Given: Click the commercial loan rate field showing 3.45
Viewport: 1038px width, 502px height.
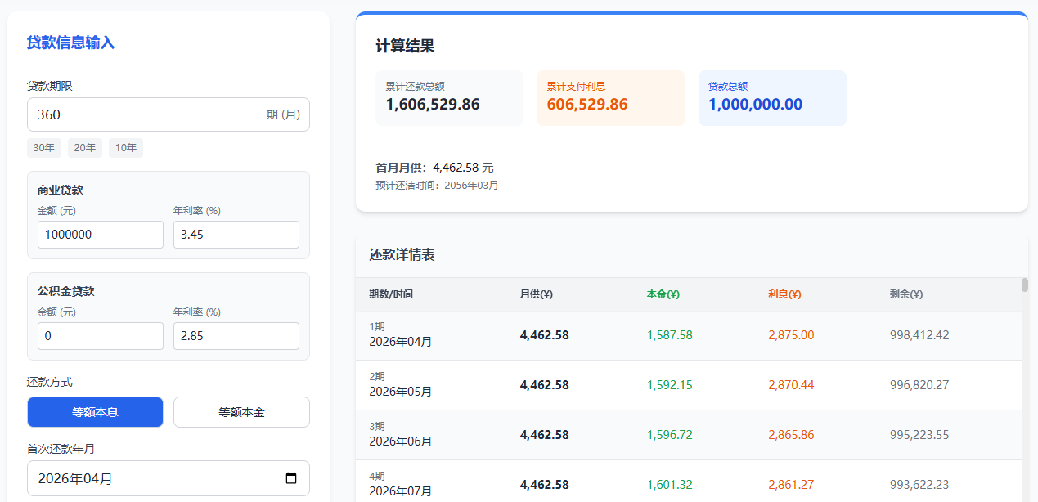Looking at the screenshot, I should pyautogui.click(x=236, y=235).
